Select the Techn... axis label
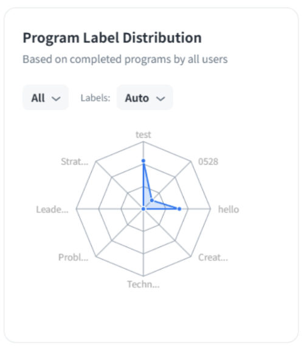The width and height of the screenshot is (304, 348). [143, 284]
